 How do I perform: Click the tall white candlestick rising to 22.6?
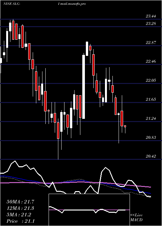click(84, 86)
